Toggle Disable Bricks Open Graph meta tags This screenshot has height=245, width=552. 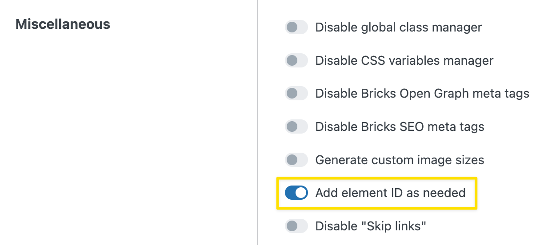[x=296, y=94]
